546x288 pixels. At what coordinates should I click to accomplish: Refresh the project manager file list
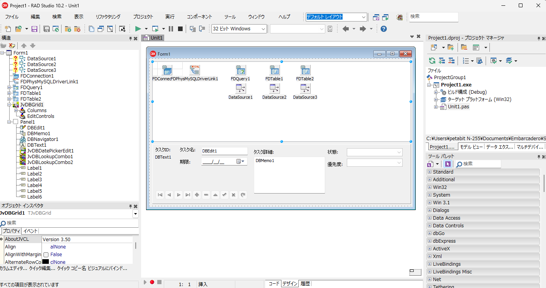point(431,60)
